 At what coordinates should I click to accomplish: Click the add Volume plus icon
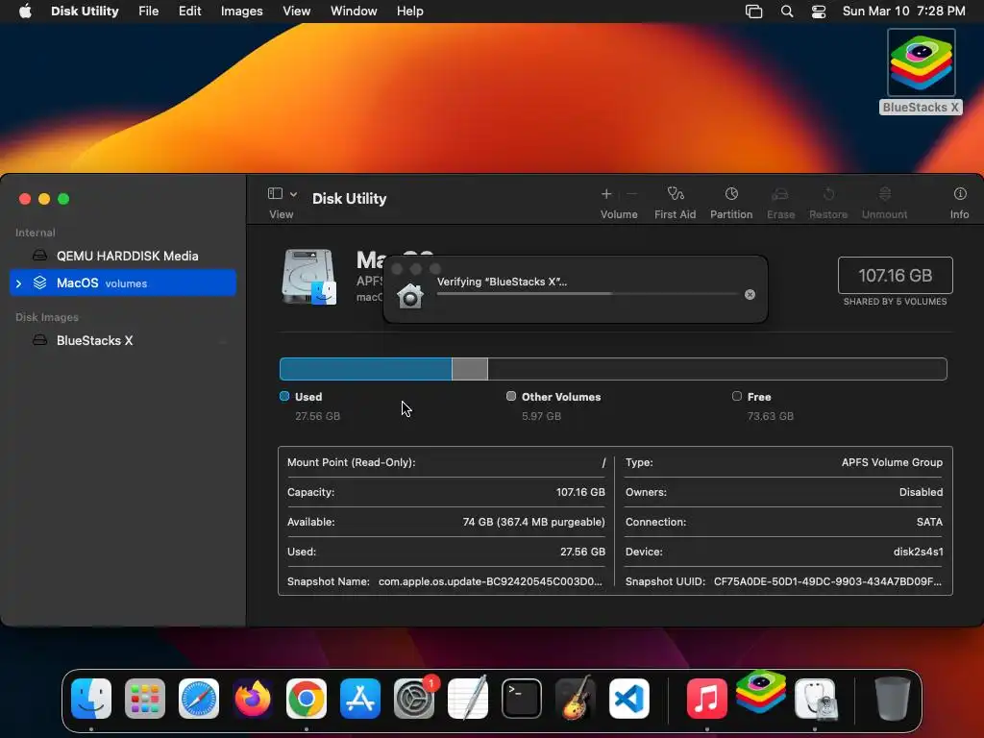click(606, 194)
